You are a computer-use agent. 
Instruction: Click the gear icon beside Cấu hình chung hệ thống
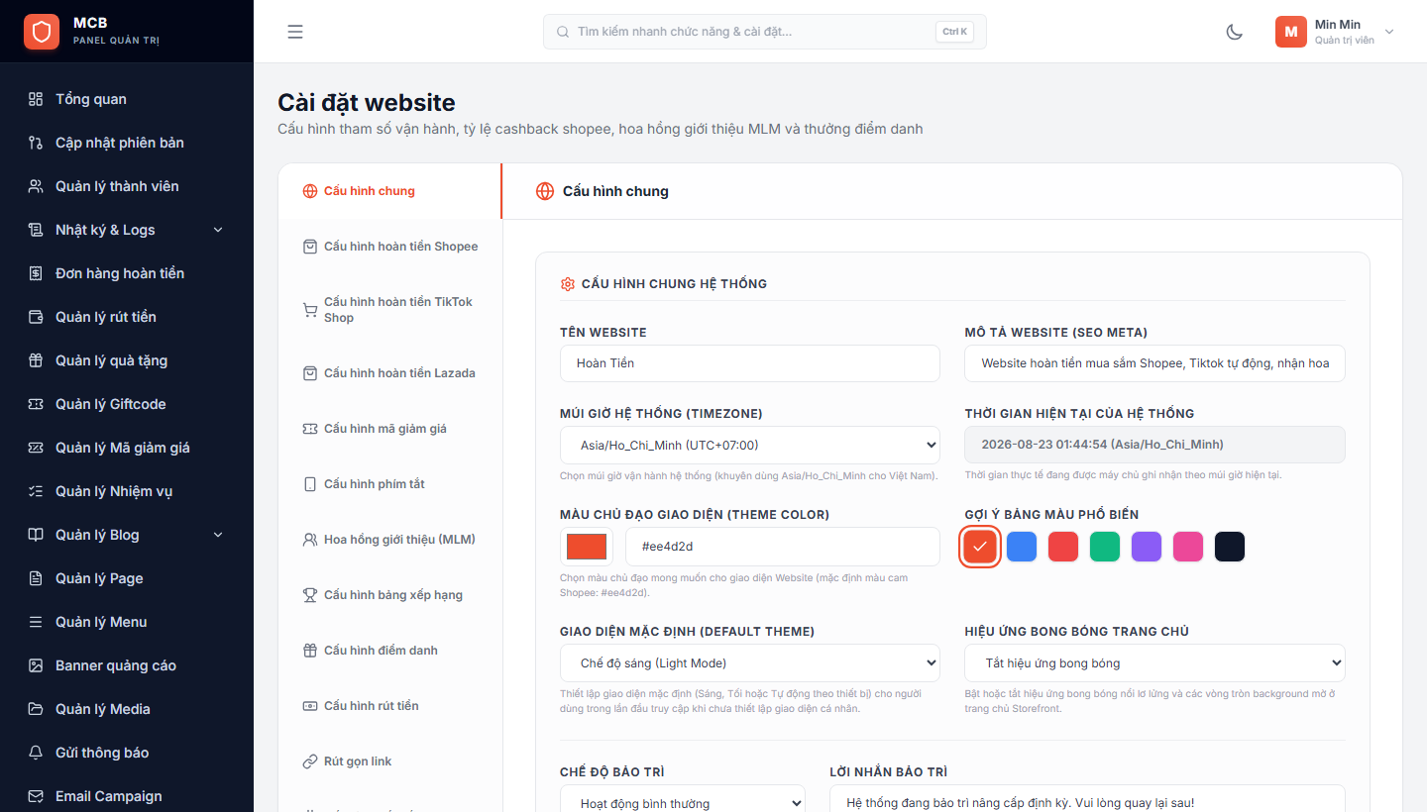click(x=568, y=284)
